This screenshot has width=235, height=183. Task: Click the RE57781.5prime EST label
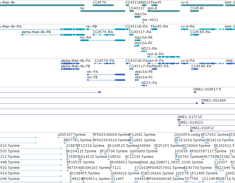point(78,140)
